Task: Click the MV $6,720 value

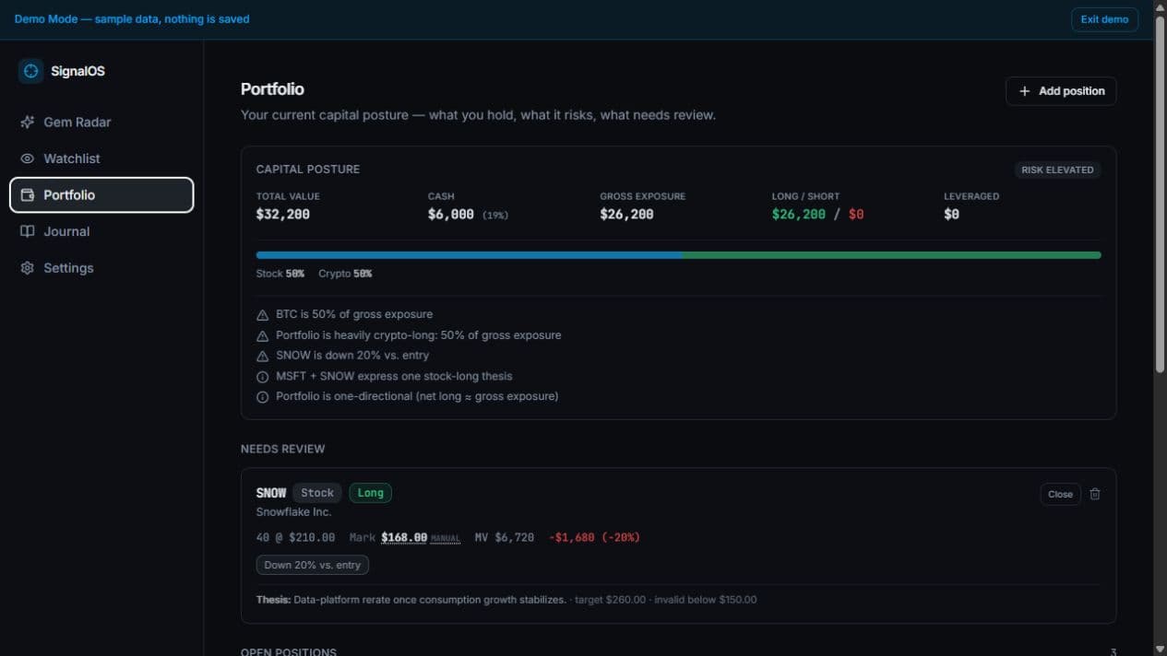Action: click(x=505, y=537)
